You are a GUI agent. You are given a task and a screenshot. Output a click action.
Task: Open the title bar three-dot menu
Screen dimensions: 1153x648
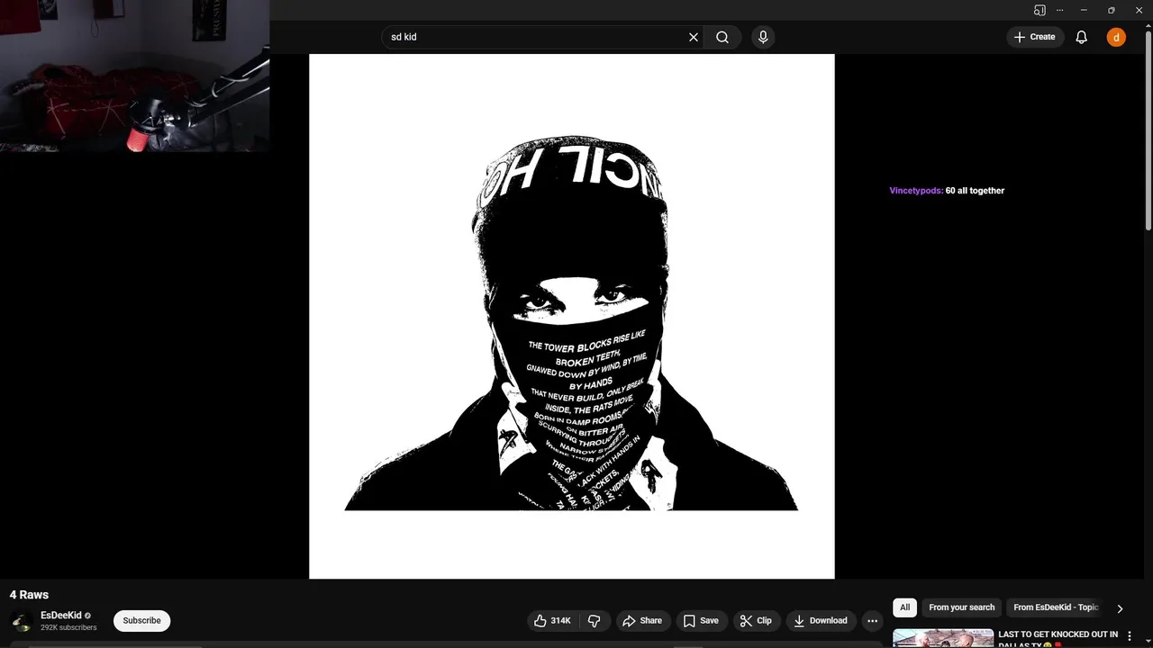(x=1059, y=10)
